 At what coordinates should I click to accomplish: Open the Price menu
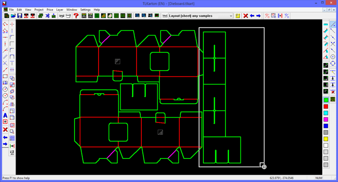[x=50, y=10]
